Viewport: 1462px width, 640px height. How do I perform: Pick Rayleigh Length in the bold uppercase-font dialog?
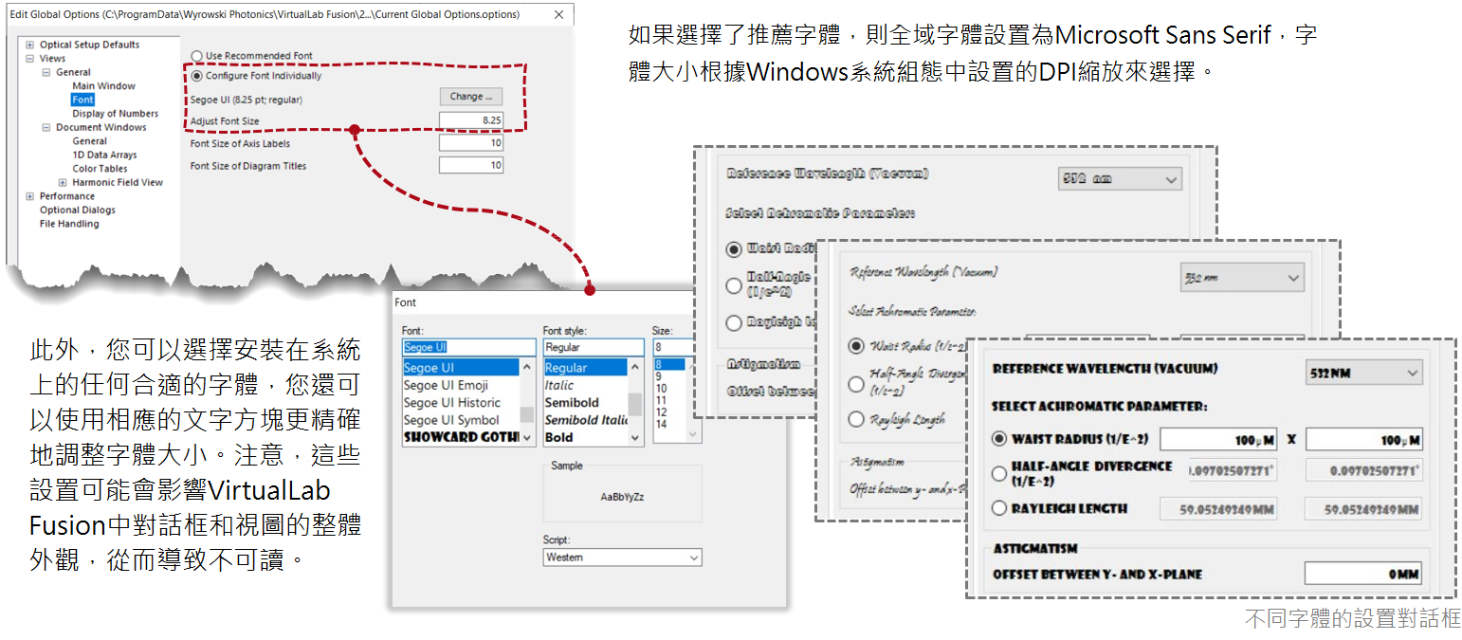pos(998,508)
